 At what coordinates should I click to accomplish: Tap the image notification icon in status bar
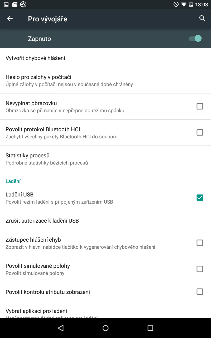(6, 4)
